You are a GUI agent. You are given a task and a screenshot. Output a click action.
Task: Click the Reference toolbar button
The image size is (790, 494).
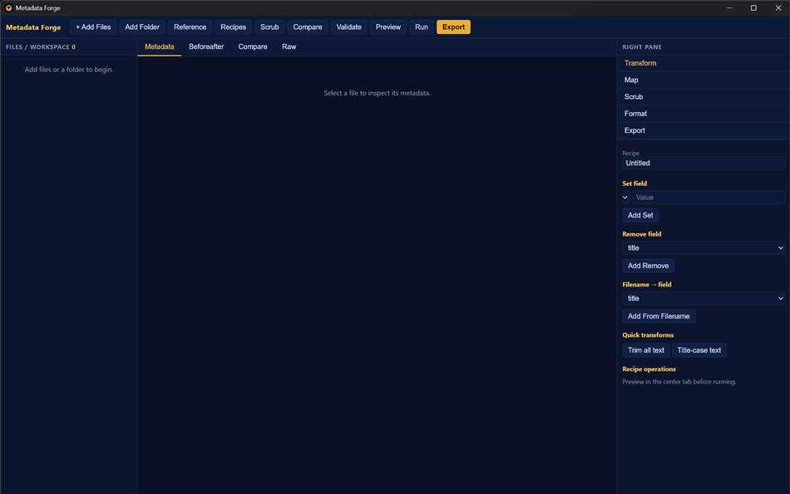pos(190,27)
